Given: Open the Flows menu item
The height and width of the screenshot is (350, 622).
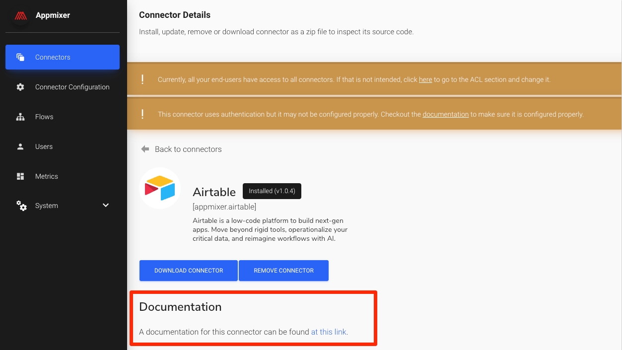Looking at the screenshot, I should (x=44, y=117).
